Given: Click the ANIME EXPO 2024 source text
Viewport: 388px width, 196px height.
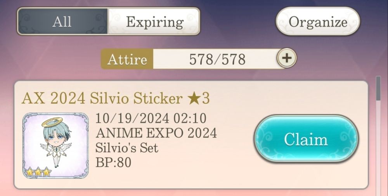Looking at the screenshot, I should [156, 133].
